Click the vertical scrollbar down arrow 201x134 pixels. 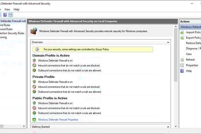click(176, 126)
